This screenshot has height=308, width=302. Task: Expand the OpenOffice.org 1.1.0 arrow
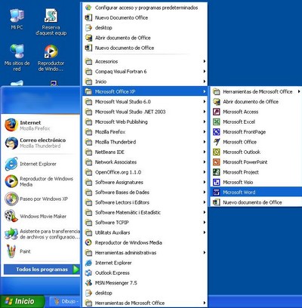[x=205, y=172]
